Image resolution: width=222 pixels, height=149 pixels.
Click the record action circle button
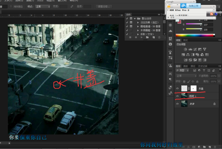[136, 37]
